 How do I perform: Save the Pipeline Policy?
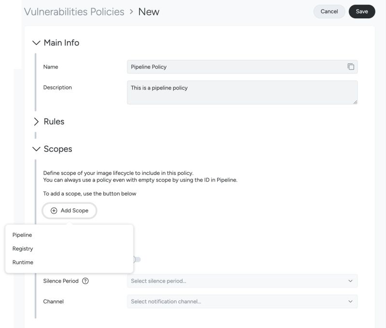(x=362, y=11)
